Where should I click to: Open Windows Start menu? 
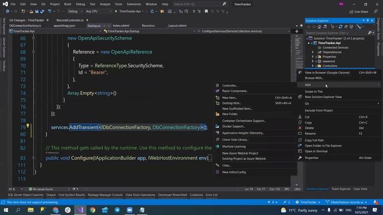(5, 210)
